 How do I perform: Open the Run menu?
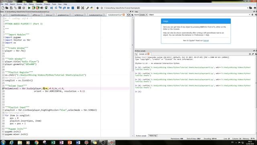point(25,4)
